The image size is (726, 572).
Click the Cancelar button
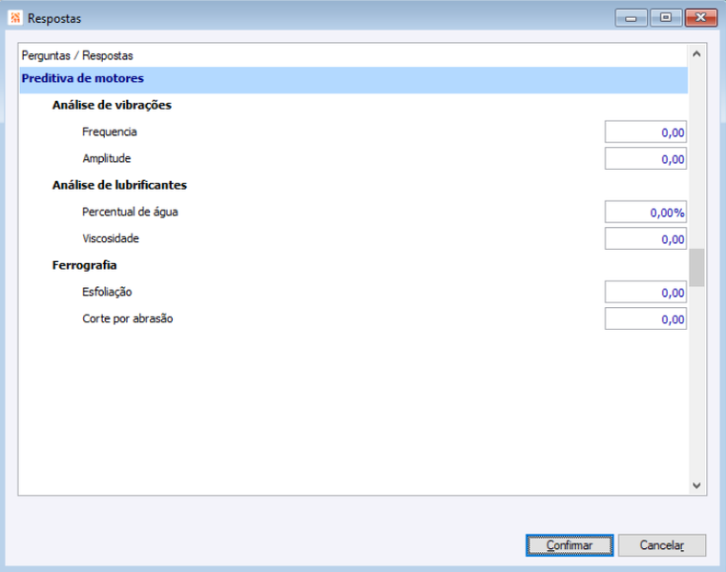click(x=662, y=545)
